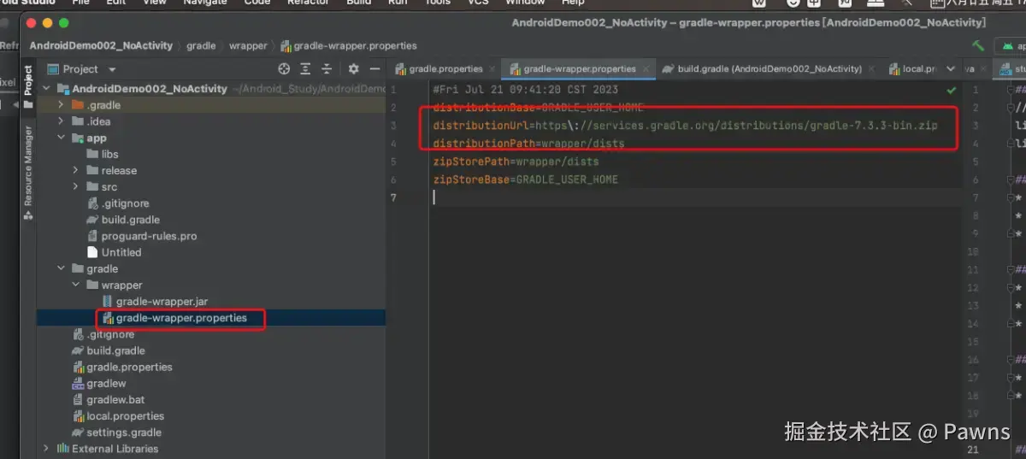The width and height of the screenshot is (1026, 459).
Task: Click the wrapper breadcrumb
Action: pyautogui.click(x=248, y=46)
